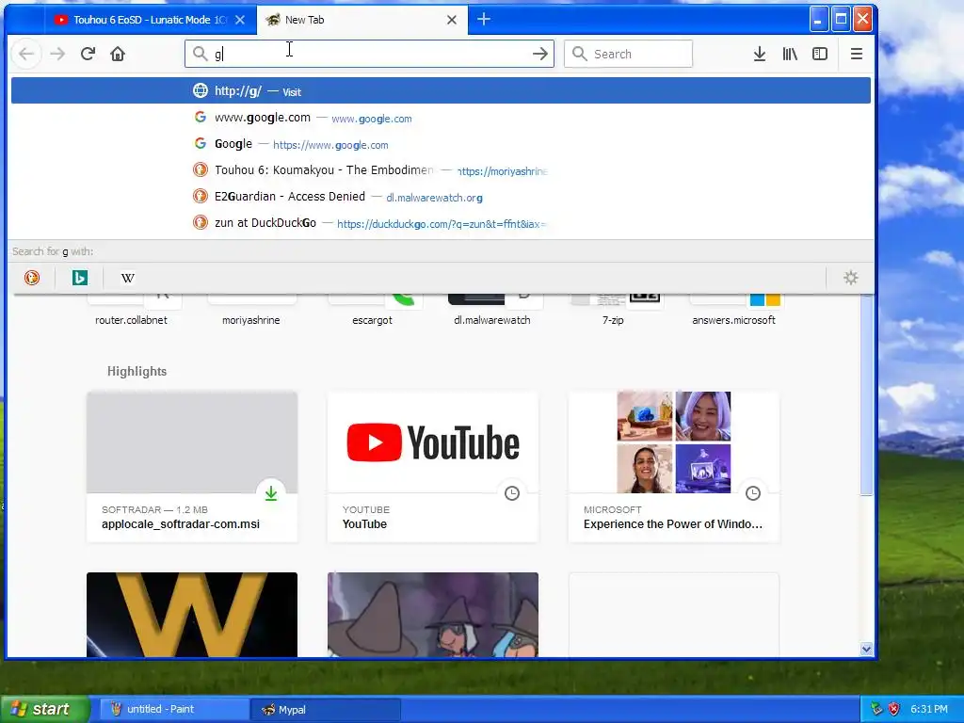Click Mypal taskbar button
The image size is (964, 723).
(x=326, y=709)
